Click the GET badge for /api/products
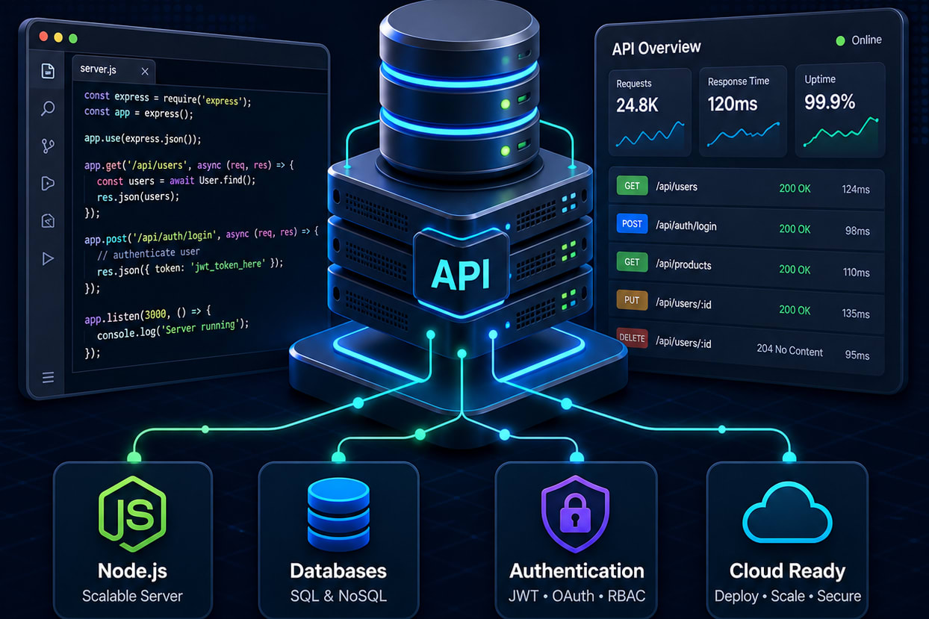This screenshot has height=619, width=929. click(x=632, y=262)
